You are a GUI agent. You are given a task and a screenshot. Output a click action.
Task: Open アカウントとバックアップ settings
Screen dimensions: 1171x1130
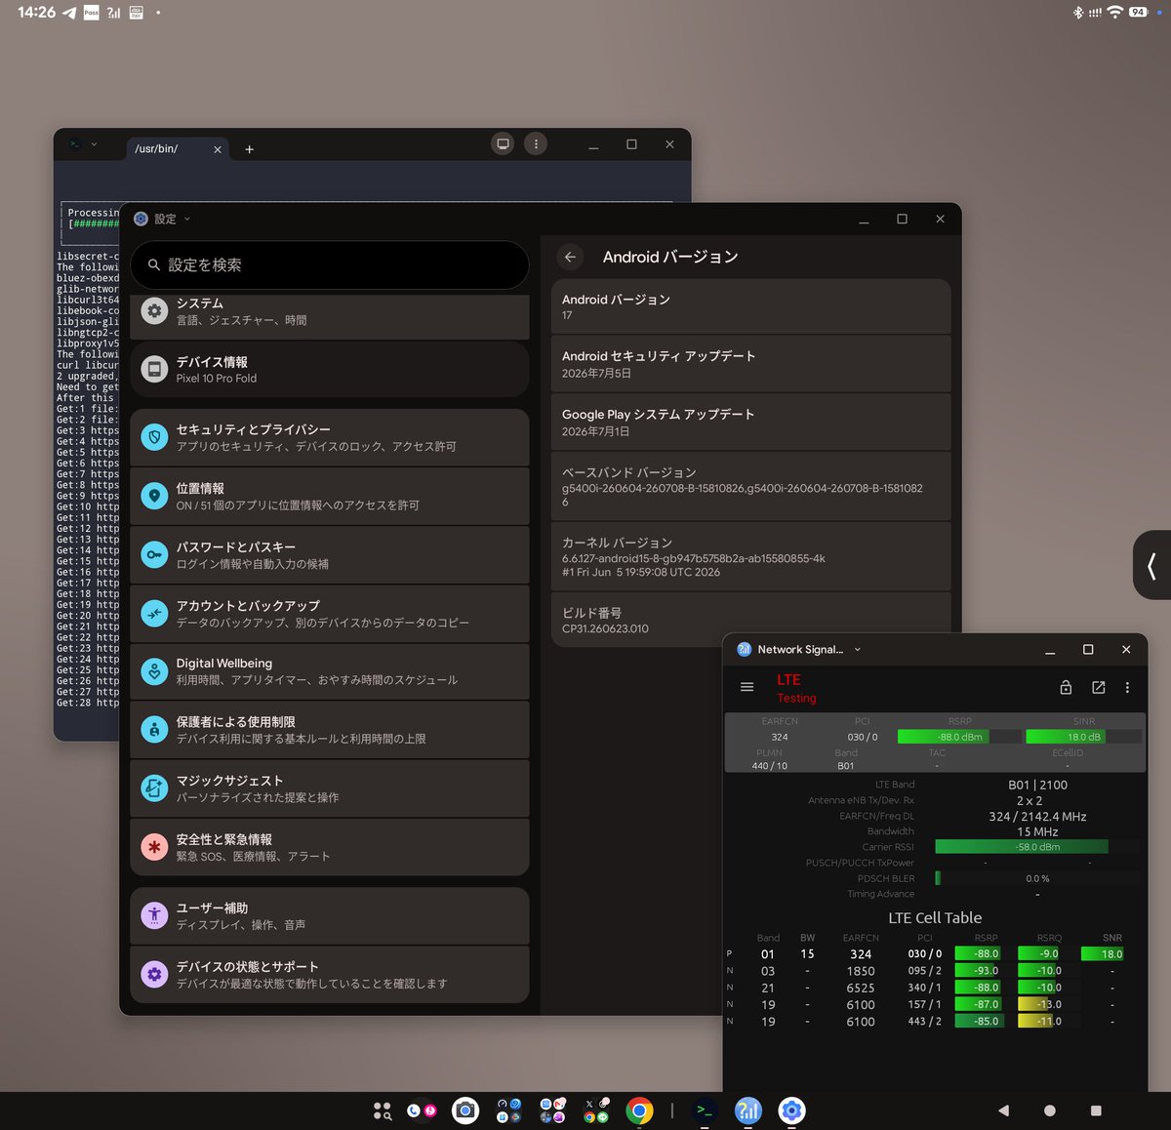330,613
